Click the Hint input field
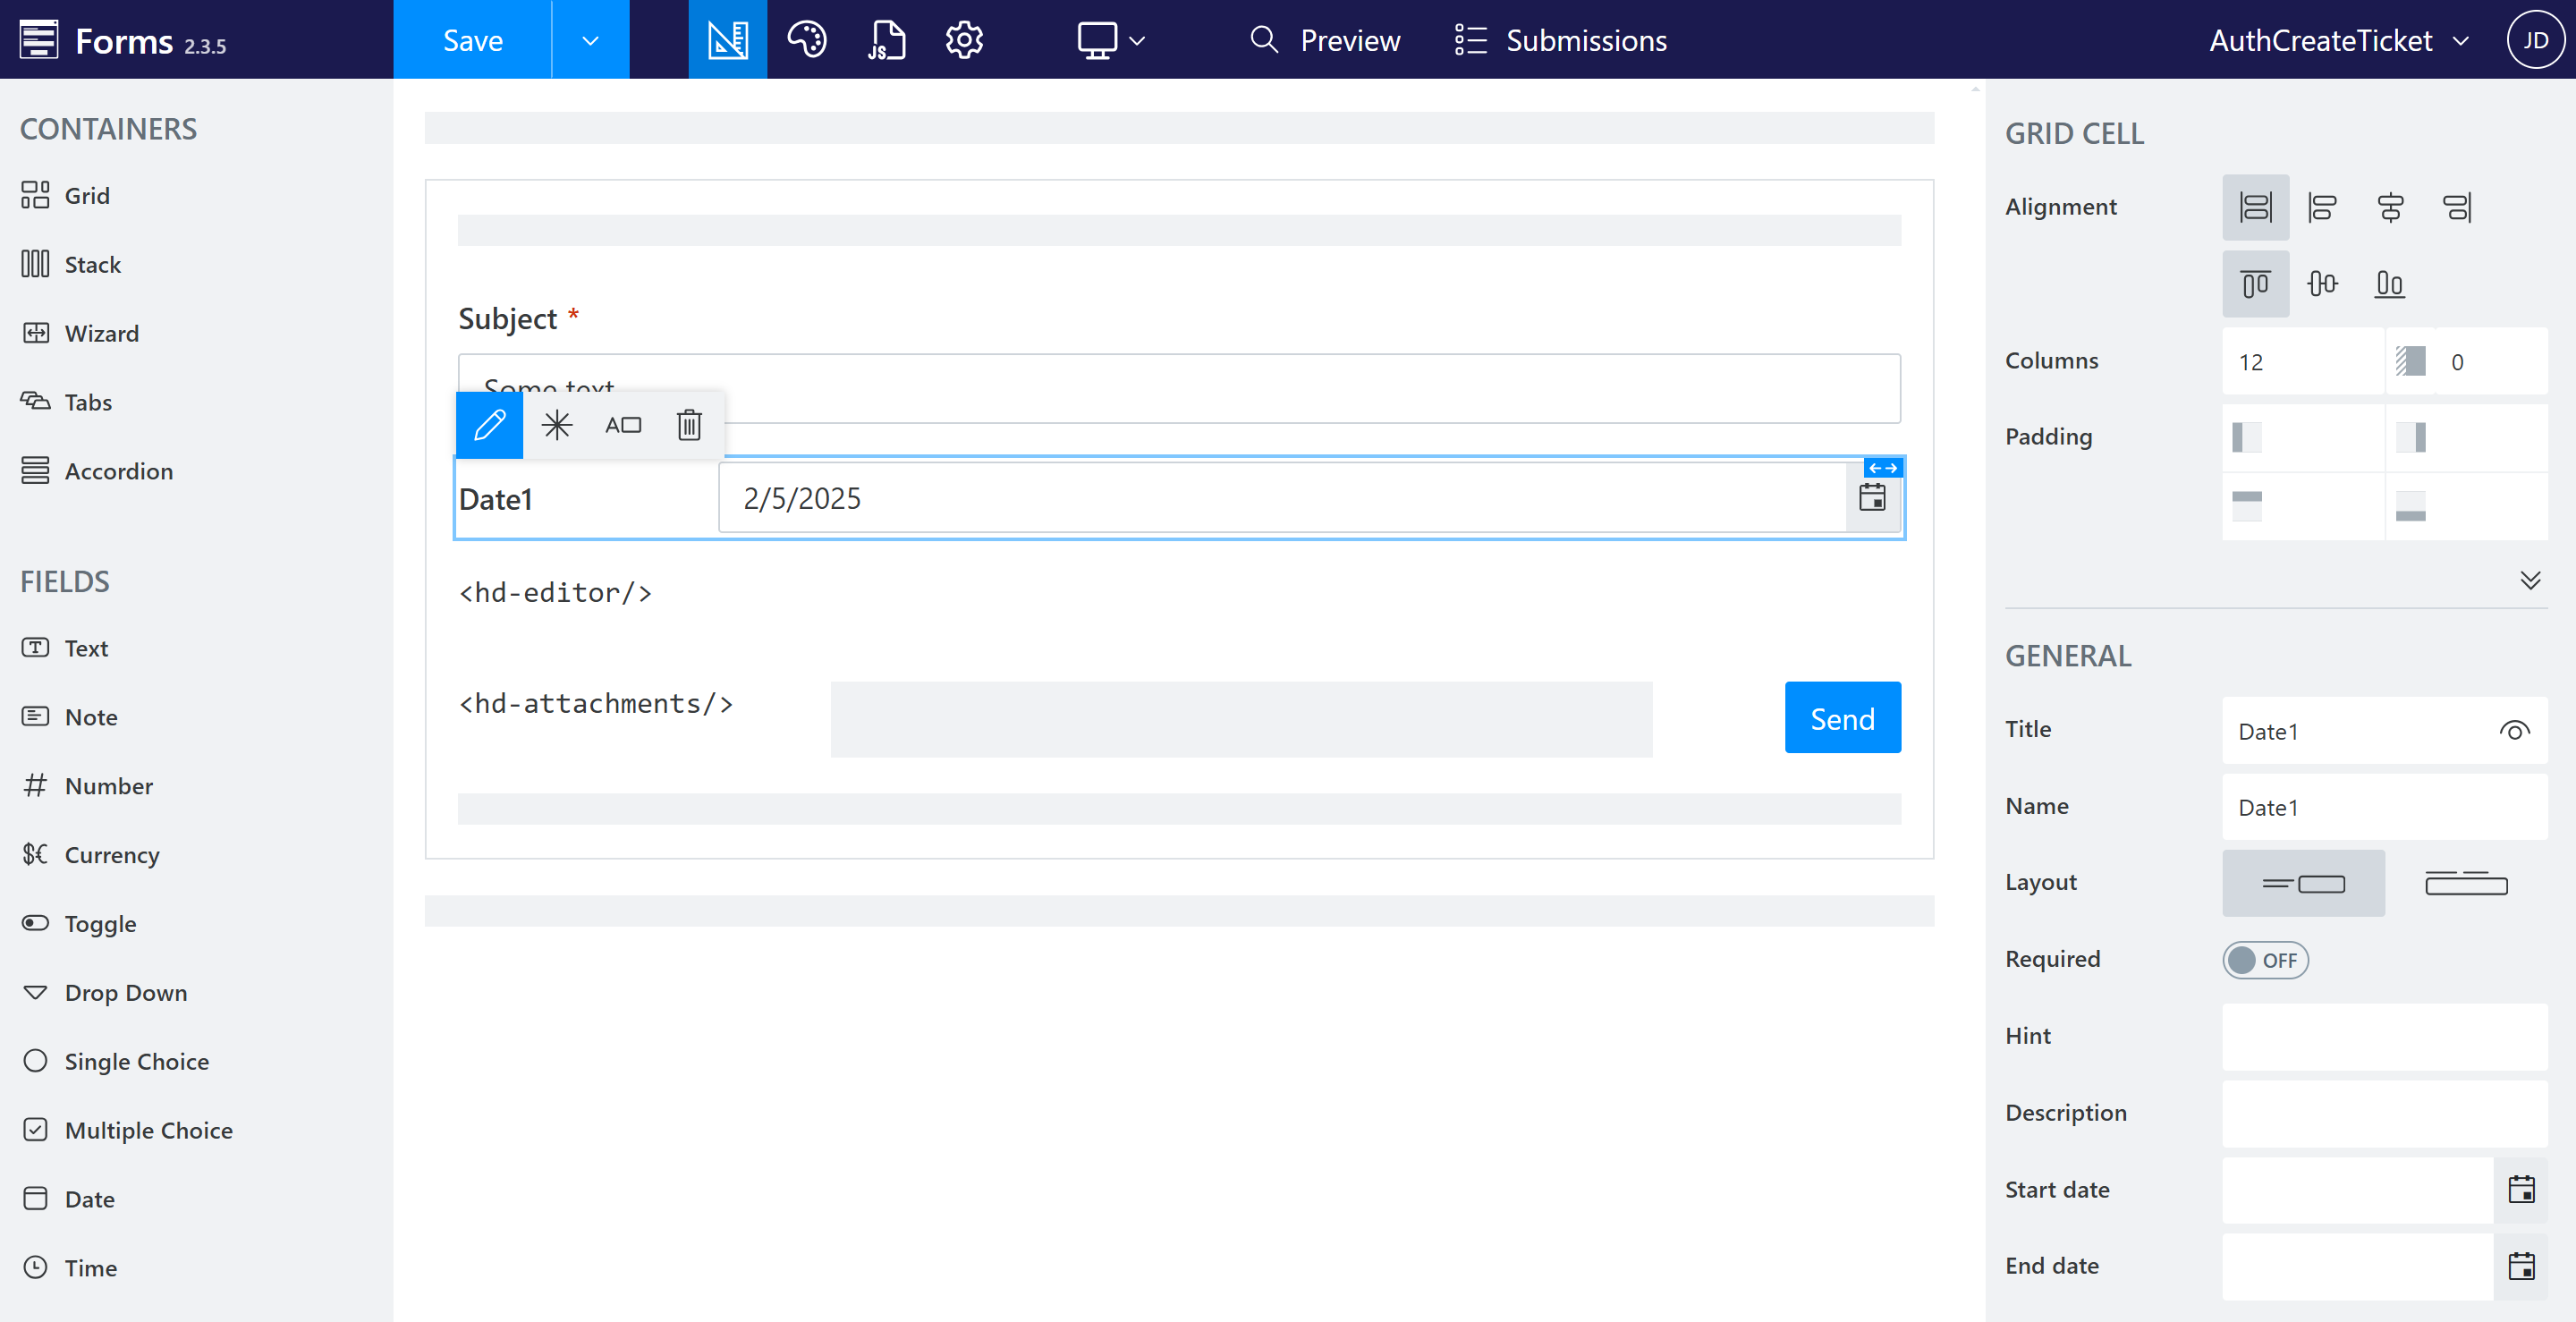The width and height of the screenshot is (2576, 1322). (x=2384, y=1036)
